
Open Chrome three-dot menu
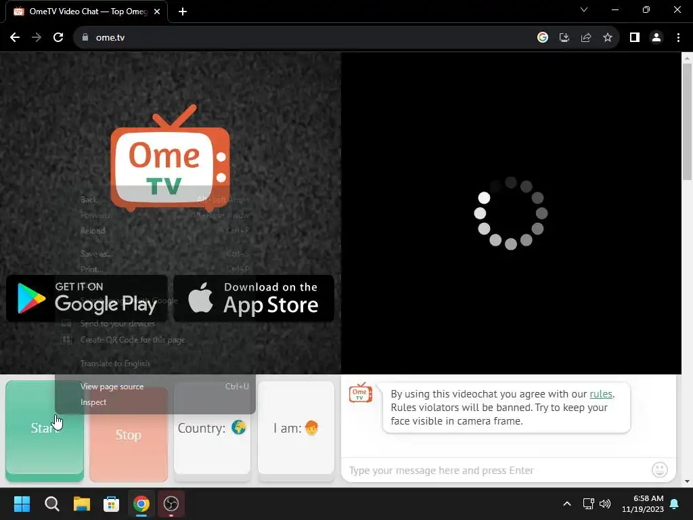coord(678,38)
